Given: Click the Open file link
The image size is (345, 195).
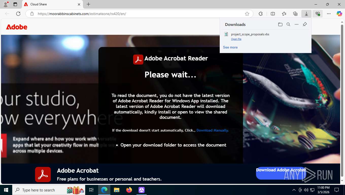Looking at the screenshot, I should pyautogui.click(x=236, y=39).
